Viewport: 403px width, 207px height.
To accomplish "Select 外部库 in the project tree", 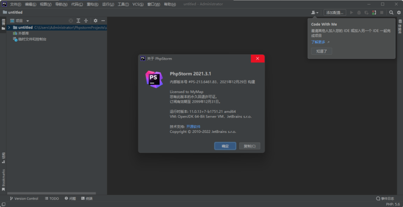I will (21, 34).
